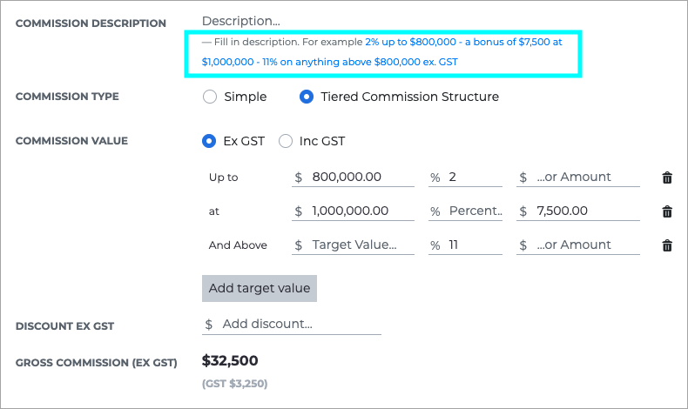This screenshot has height=409, width=688.
Task: Choose Tiered Commission Structure option
Action: pos(307,97)
